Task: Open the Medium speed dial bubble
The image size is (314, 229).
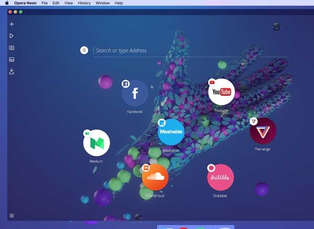Action: click(x=96, y=143)
